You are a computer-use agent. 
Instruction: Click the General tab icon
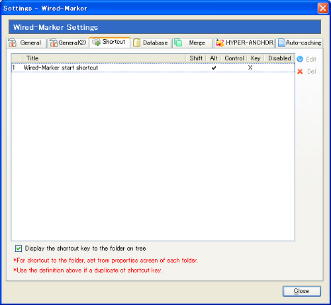pos(12,43)
